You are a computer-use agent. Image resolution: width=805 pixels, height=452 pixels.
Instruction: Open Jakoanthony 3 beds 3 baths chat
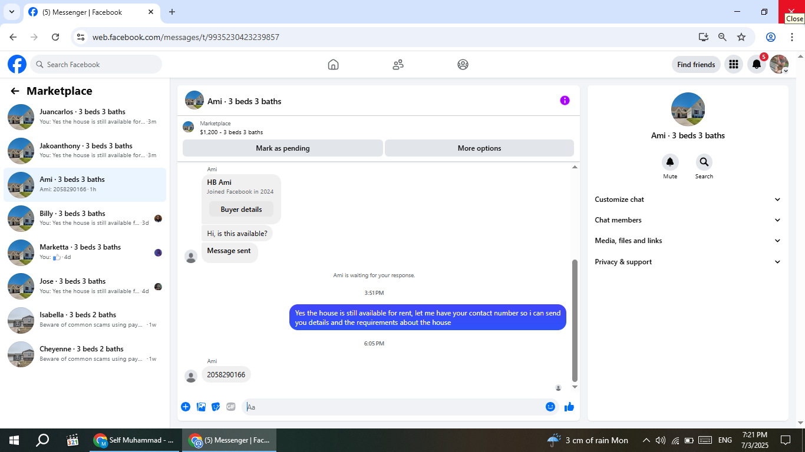pyautogui.click(x=85, y=151)
